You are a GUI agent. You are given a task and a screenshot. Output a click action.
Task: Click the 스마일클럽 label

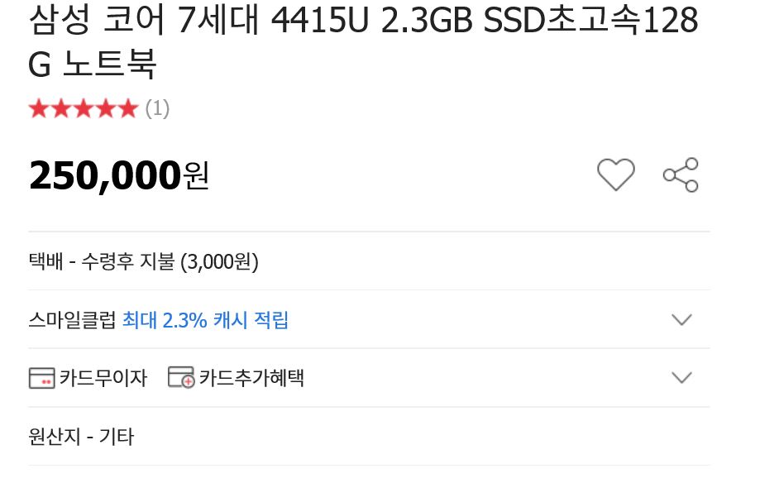coord(73,320)
